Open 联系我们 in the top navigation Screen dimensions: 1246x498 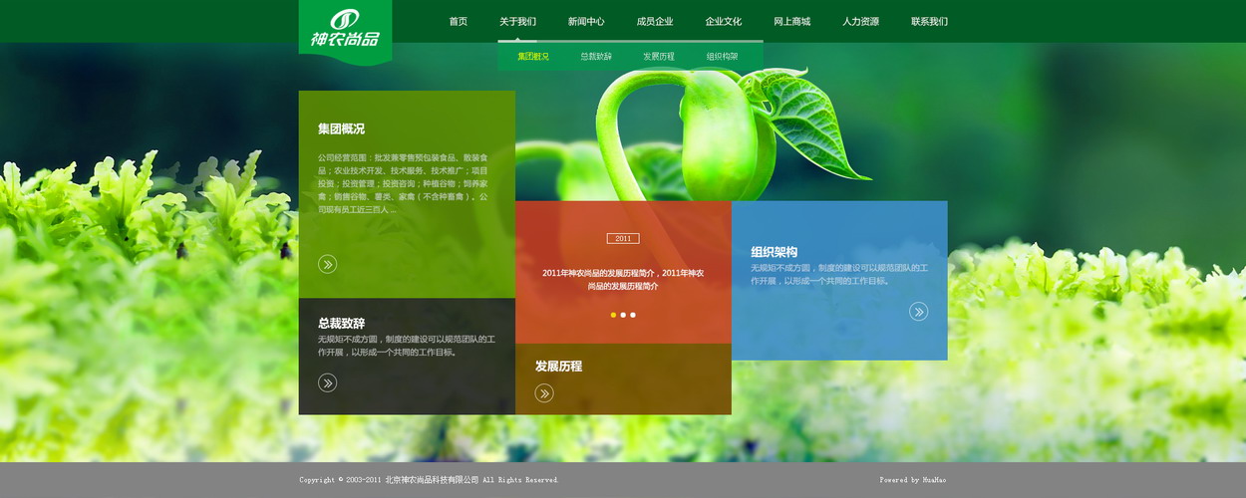pos(929,22)
